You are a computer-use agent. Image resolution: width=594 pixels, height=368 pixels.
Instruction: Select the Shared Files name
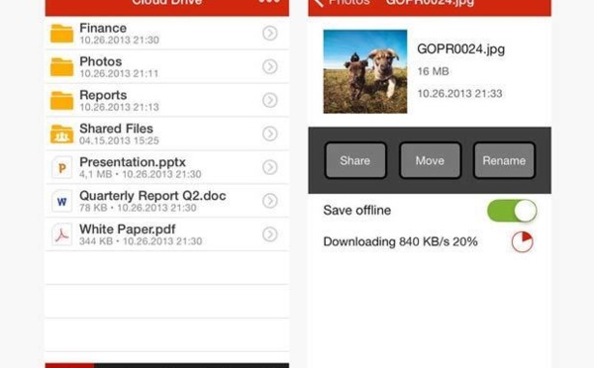click(x=116, y=129)
